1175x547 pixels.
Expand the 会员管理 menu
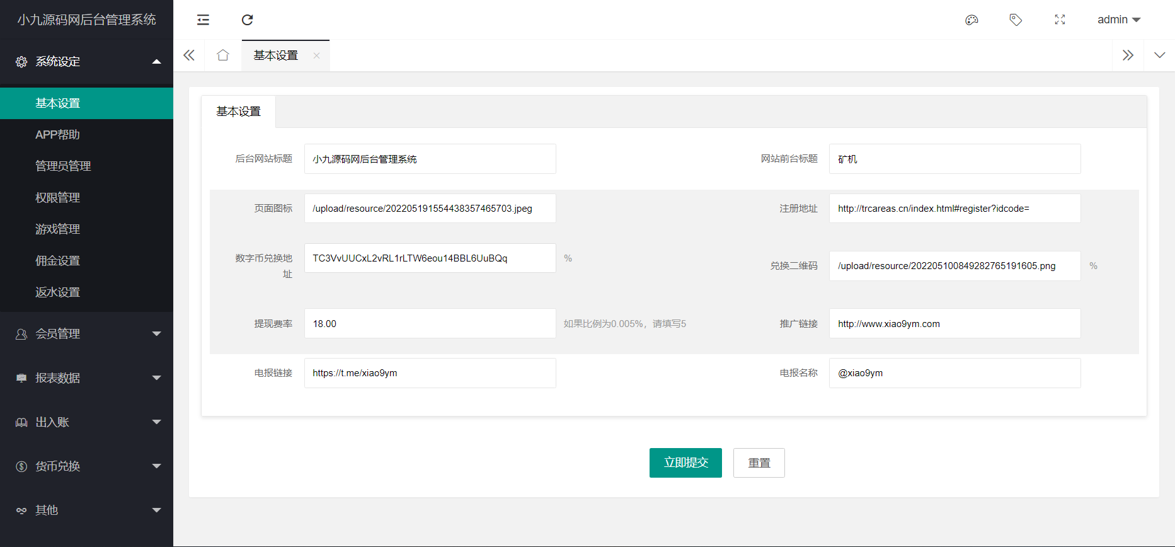click(x=87, y=334)
